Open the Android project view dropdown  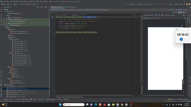click(x=7, y=7)
